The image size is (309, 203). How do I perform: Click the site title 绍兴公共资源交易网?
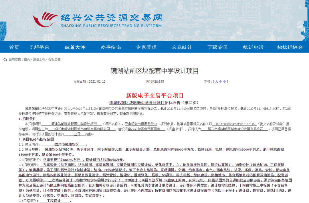tap(111, 18)
